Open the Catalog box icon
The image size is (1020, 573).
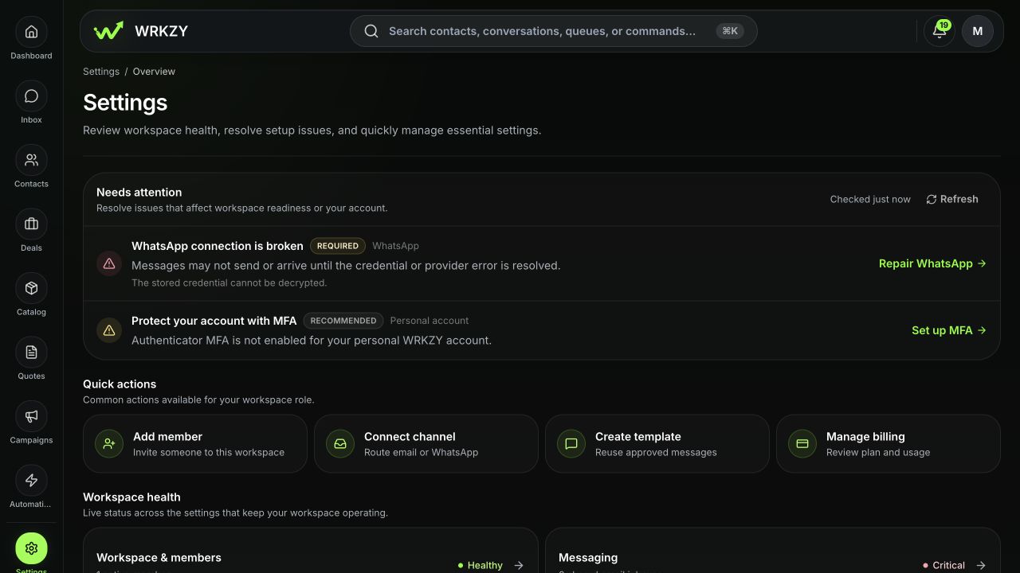pyautogui.click(x=31, y=288)
